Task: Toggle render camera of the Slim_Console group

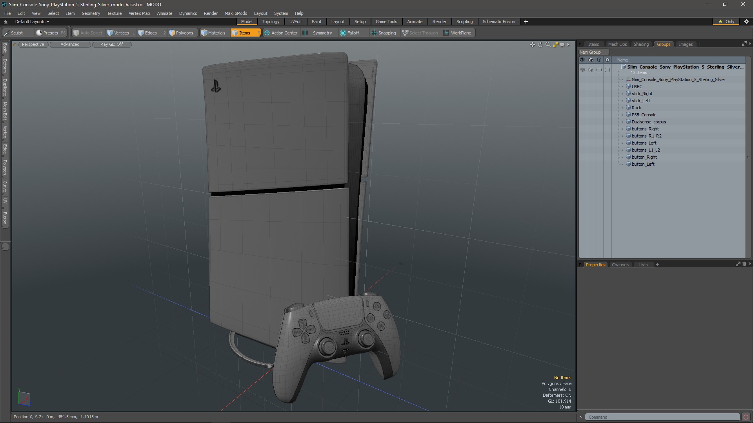Action: click(x=591, y=70)
